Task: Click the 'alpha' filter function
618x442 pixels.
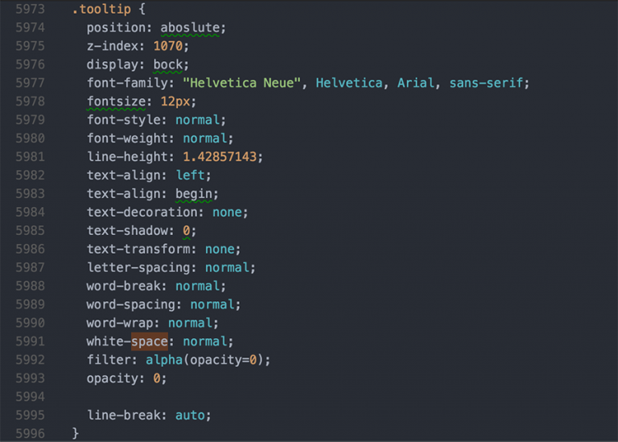Action: 164,360
